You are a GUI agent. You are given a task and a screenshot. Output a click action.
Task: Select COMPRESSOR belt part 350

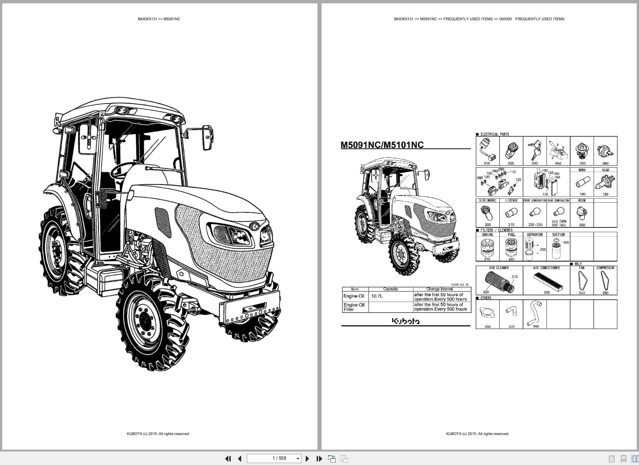pyautogui.click(x=605, y=281)
